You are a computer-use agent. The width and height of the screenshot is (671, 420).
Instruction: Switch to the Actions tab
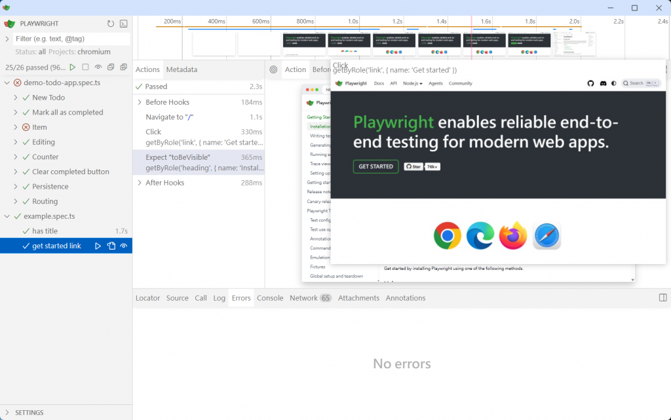[147, 69]
